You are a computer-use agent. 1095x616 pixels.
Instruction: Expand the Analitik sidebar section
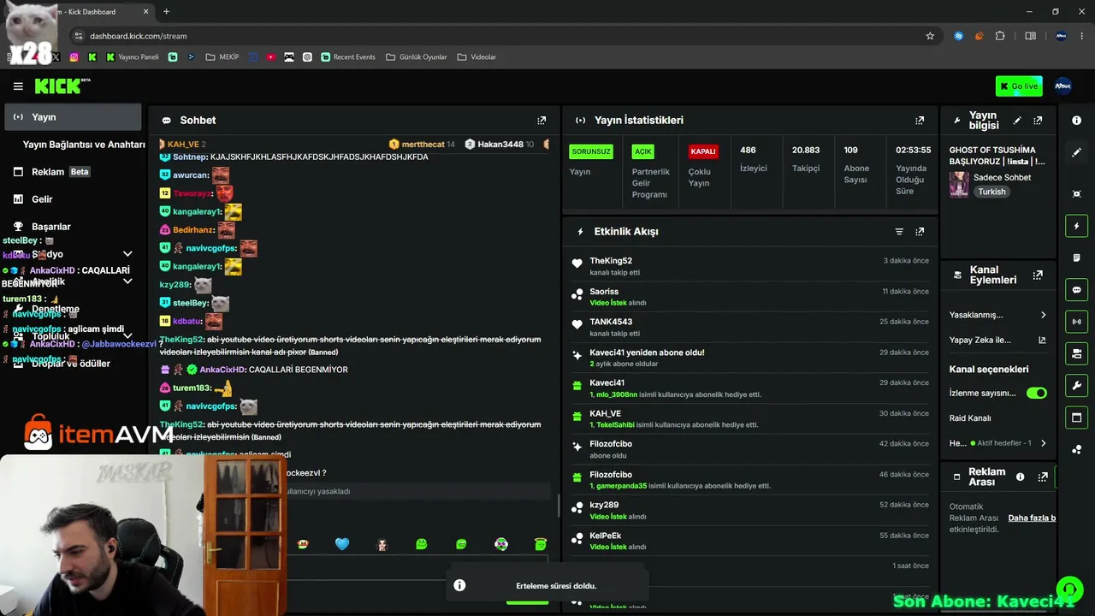(x=127, y=281)
